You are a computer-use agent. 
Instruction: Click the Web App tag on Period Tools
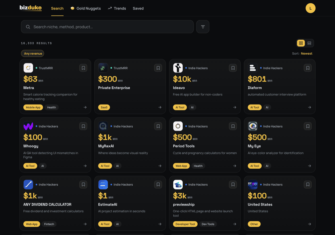[x=181, y=166]
